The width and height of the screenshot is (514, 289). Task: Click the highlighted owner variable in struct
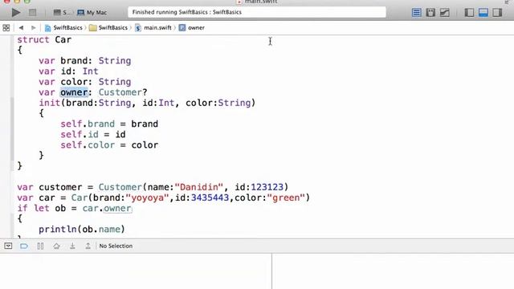[74, 92]
